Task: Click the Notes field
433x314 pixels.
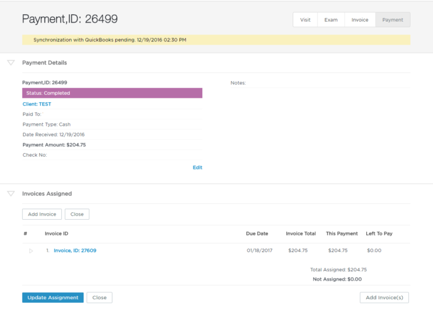Action: (x=320, y=83)
